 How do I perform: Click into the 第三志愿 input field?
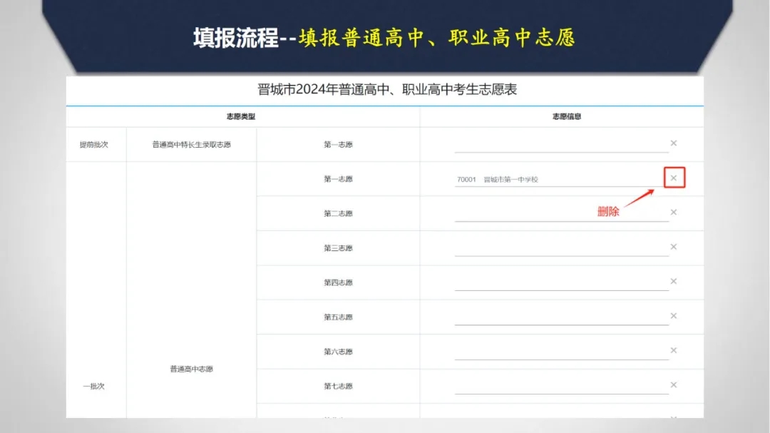pyautogui.click(x=561, y=248)
